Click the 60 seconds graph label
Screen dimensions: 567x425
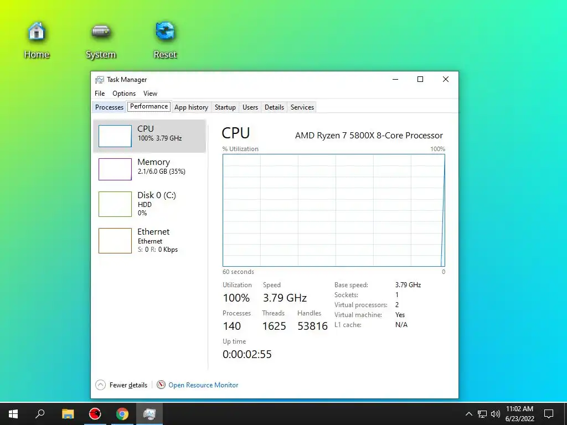click(238, 272)
